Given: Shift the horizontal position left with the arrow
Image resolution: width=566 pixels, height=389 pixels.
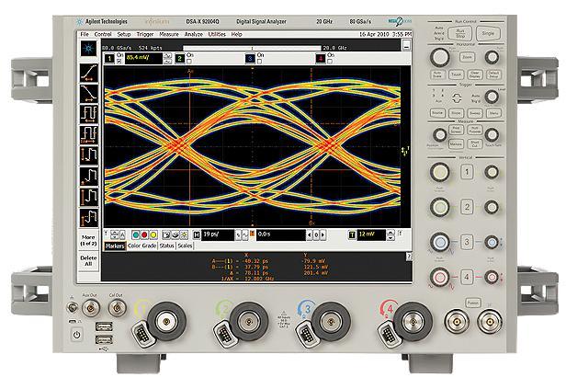Looking at the screenshot, I should click(x=310, y=235).
